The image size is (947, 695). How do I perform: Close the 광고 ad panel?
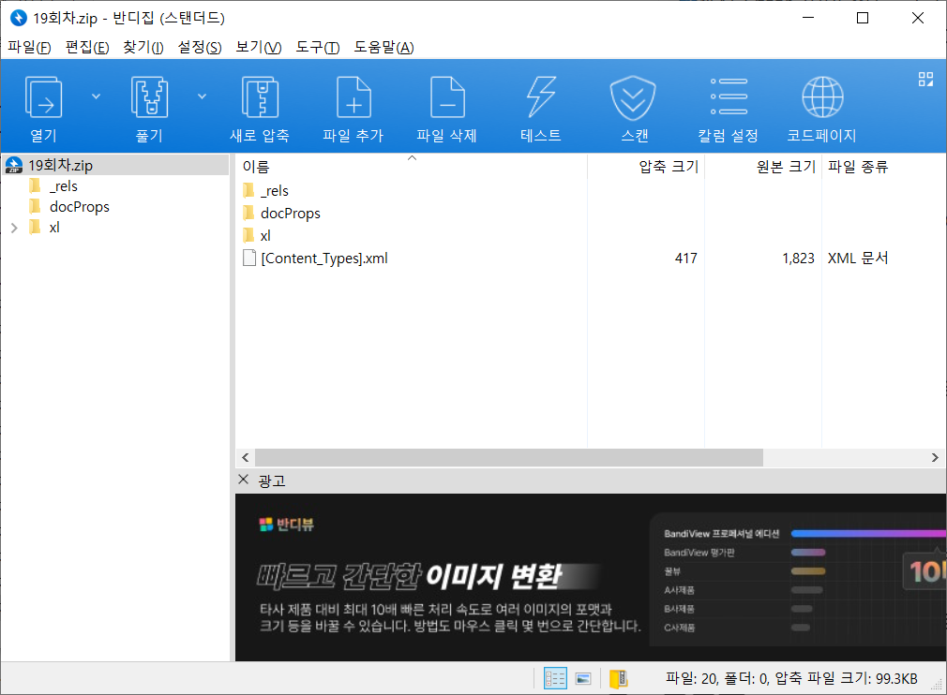[x=244, y=480]
